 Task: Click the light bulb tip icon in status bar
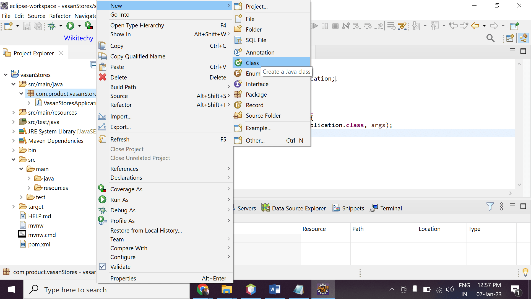tap(525, 272)
